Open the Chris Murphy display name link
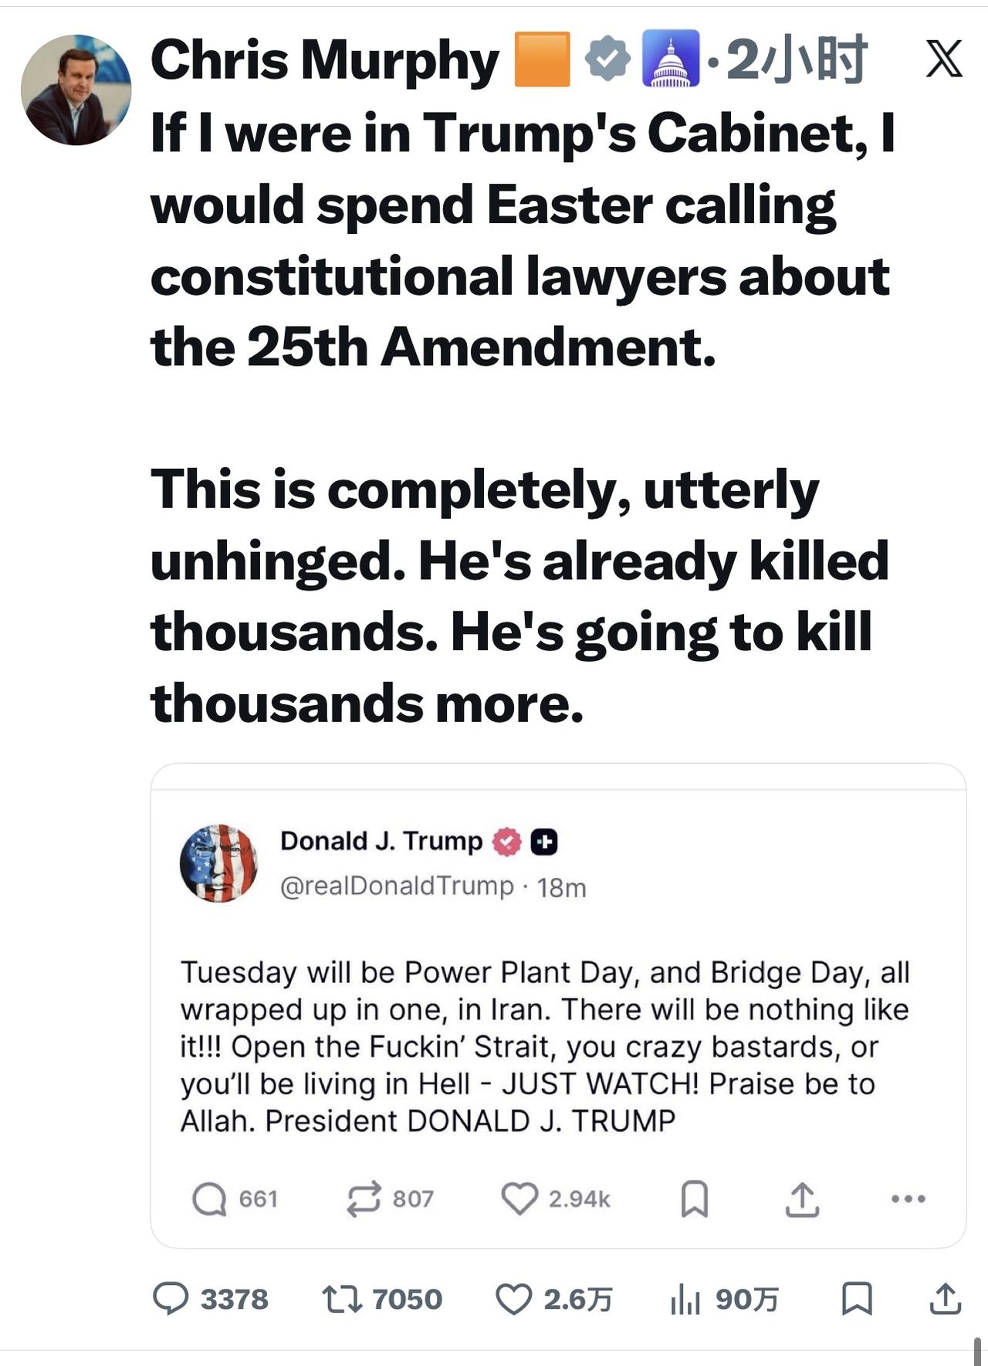The width and height of the screenshot is (988, 1366). click(x=324, y=60)
